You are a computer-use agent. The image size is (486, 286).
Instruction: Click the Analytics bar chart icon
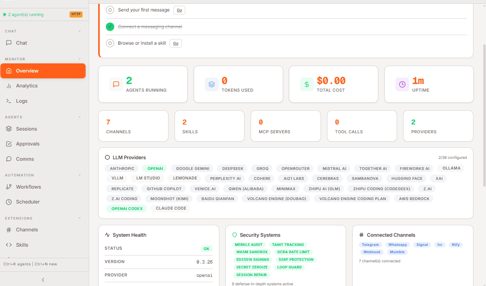pos(9,86)
